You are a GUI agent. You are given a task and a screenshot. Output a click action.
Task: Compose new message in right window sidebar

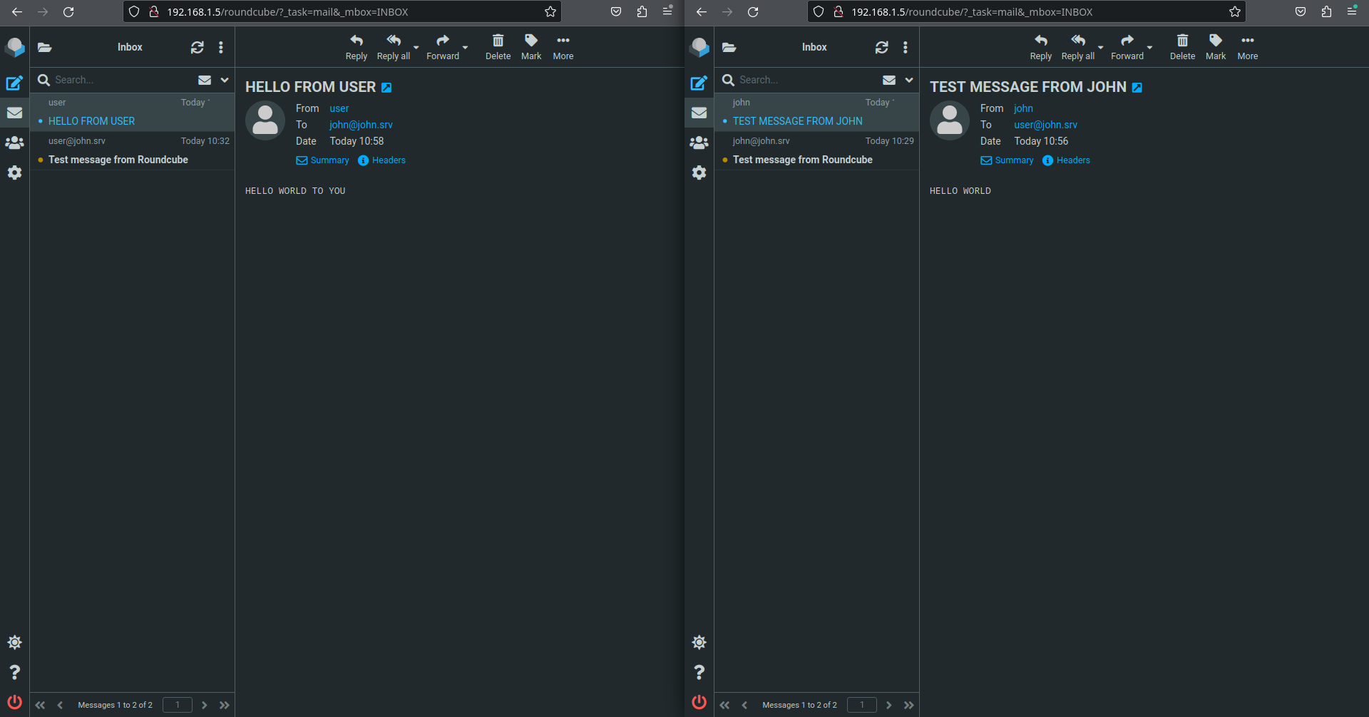tap(699, 83)
